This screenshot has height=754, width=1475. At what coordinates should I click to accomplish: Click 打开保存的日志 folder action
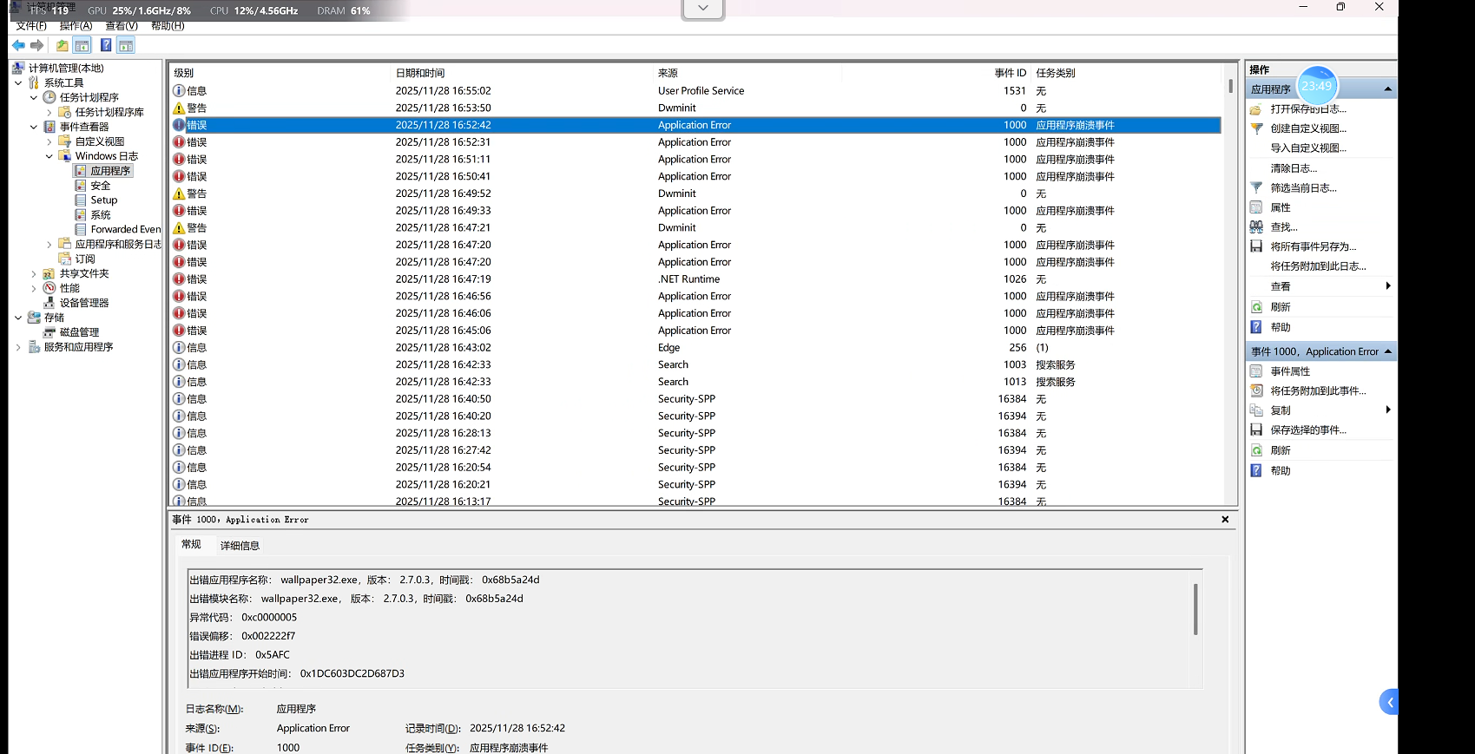tap(1307, 109)
